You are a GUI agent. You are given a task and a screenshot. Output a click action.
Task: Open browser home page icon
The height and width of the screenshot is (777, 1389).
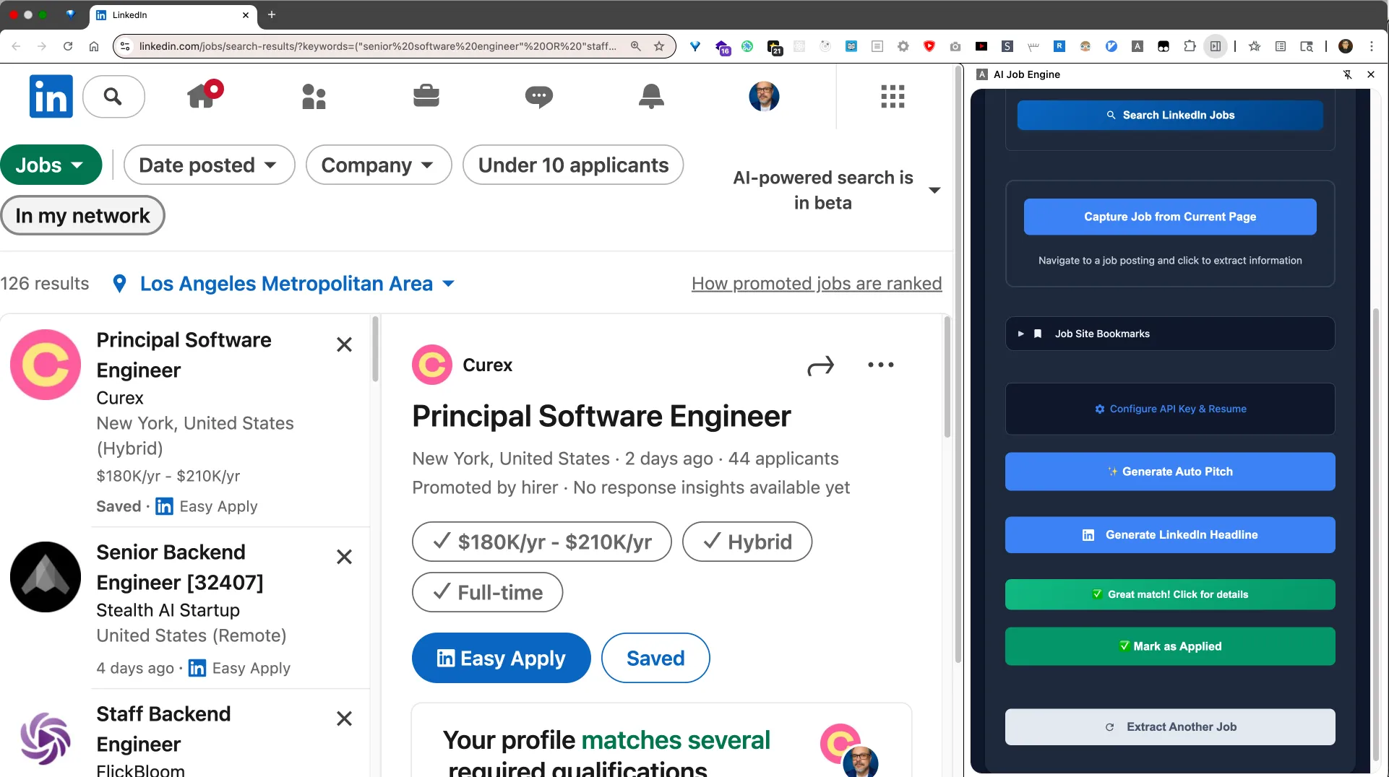click(94, 46)
